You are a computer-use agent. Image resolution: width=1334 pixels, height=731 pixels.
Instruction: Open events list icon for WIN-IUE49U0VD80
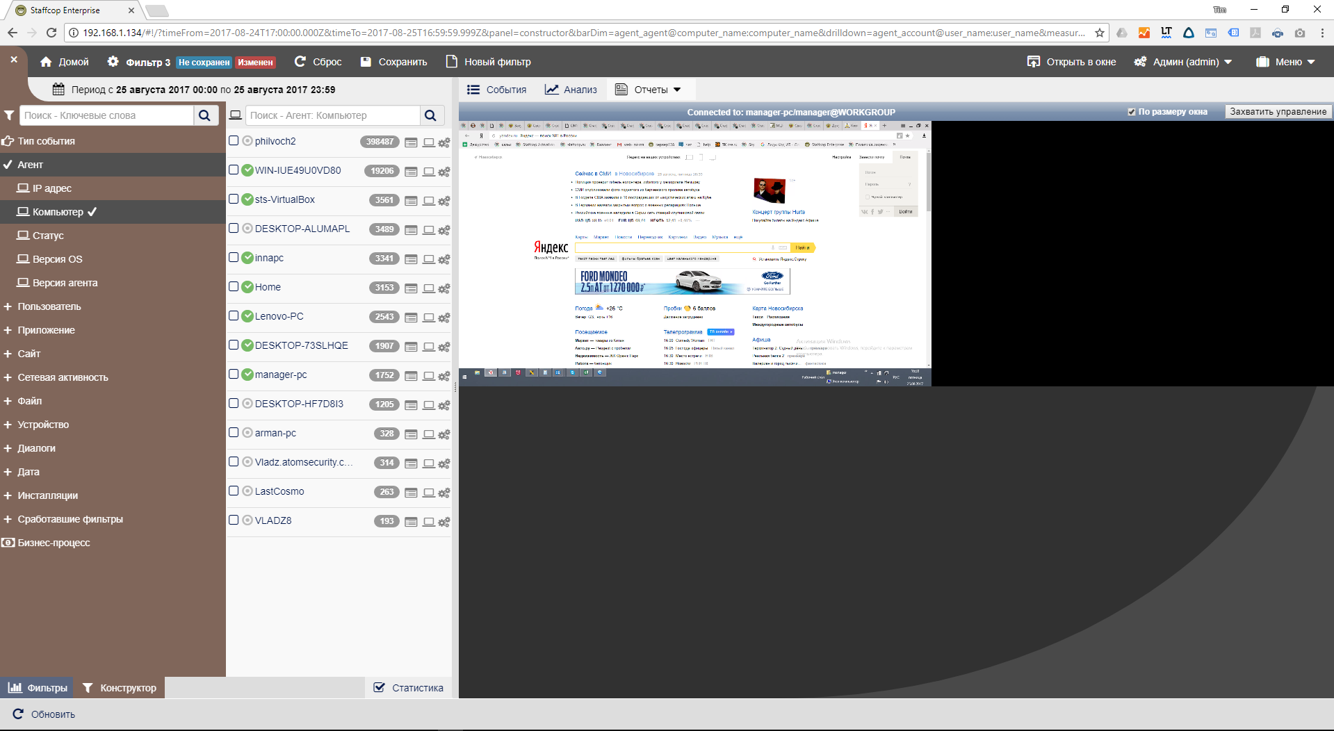click(412, 172)
